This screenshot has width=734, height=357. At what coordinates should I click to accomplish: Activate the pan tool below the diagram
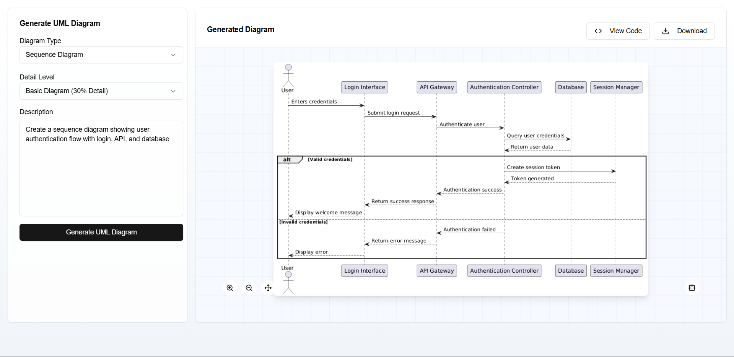(x=268, y=288)
